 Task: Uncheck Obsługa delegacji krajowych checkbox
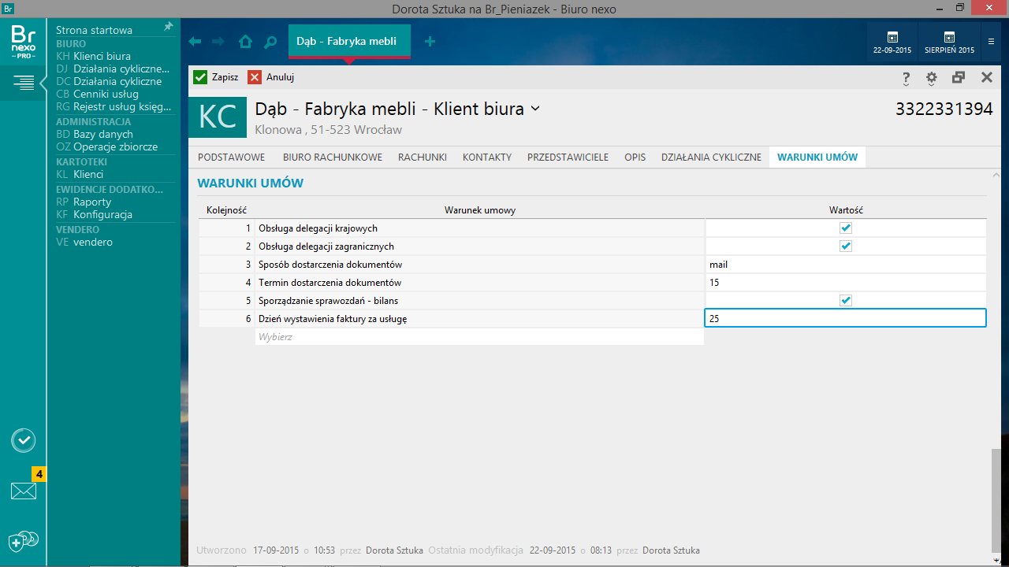click(x=846, y=228)
